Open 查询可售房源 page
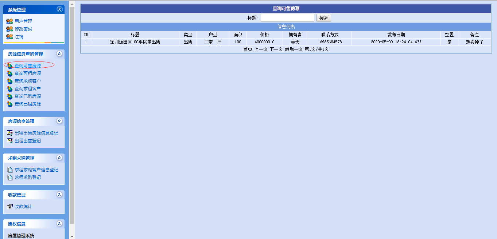497x239 pixels. click(x=28, y=66)
